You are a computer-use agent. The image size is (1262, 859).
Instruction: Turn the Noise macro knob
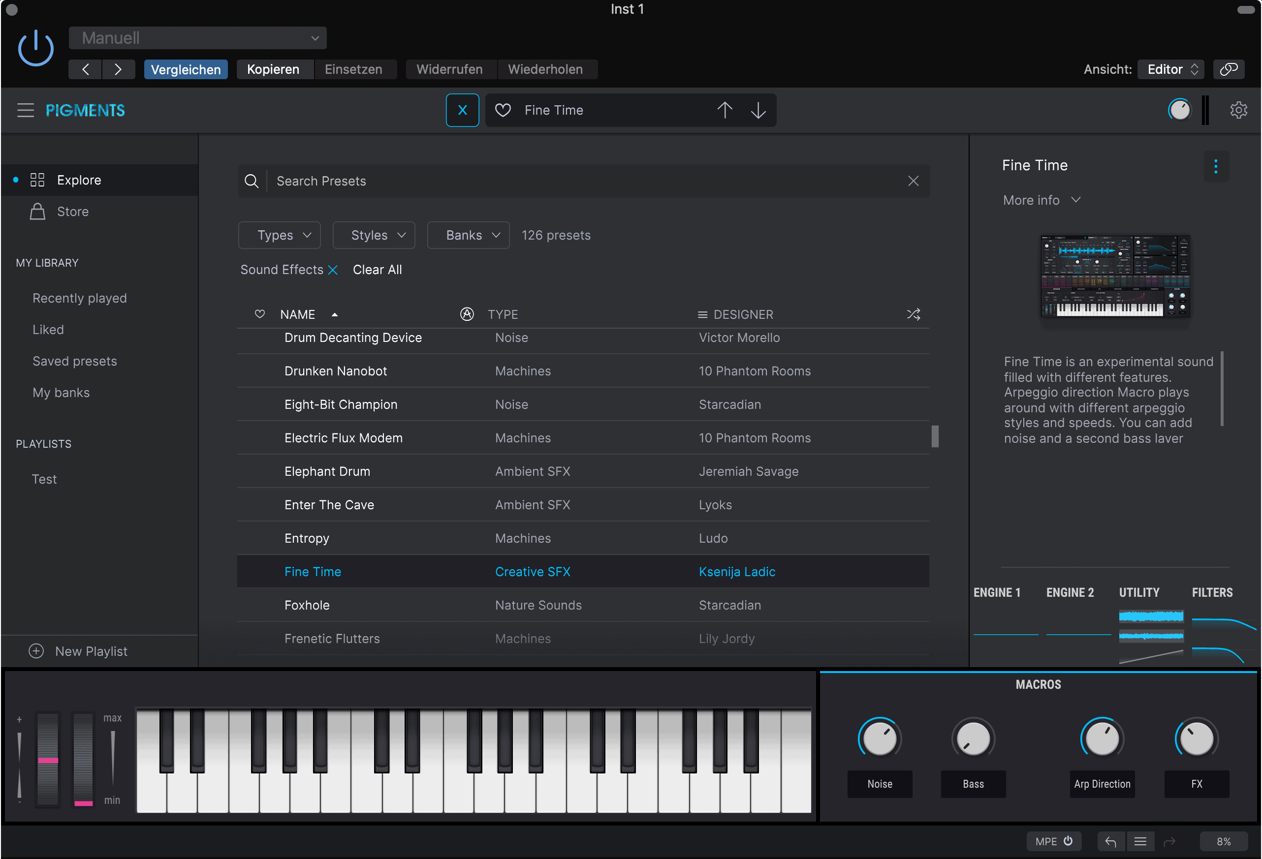(x=879, y=738)
